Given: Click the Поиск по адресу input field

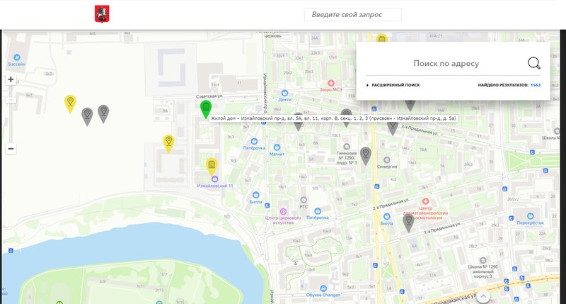Looking at the screenshot, I should (446, 64).
